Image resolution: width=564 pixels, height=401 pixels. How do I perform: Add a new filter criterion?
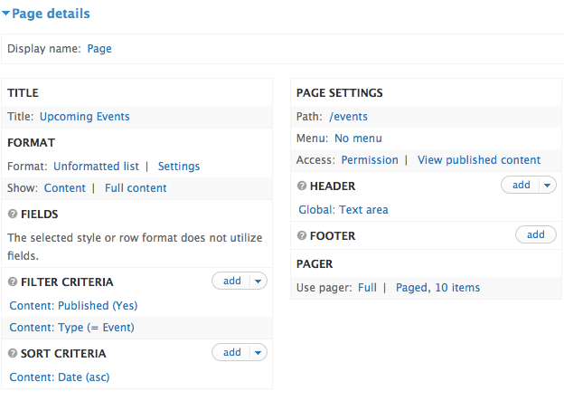231,281
